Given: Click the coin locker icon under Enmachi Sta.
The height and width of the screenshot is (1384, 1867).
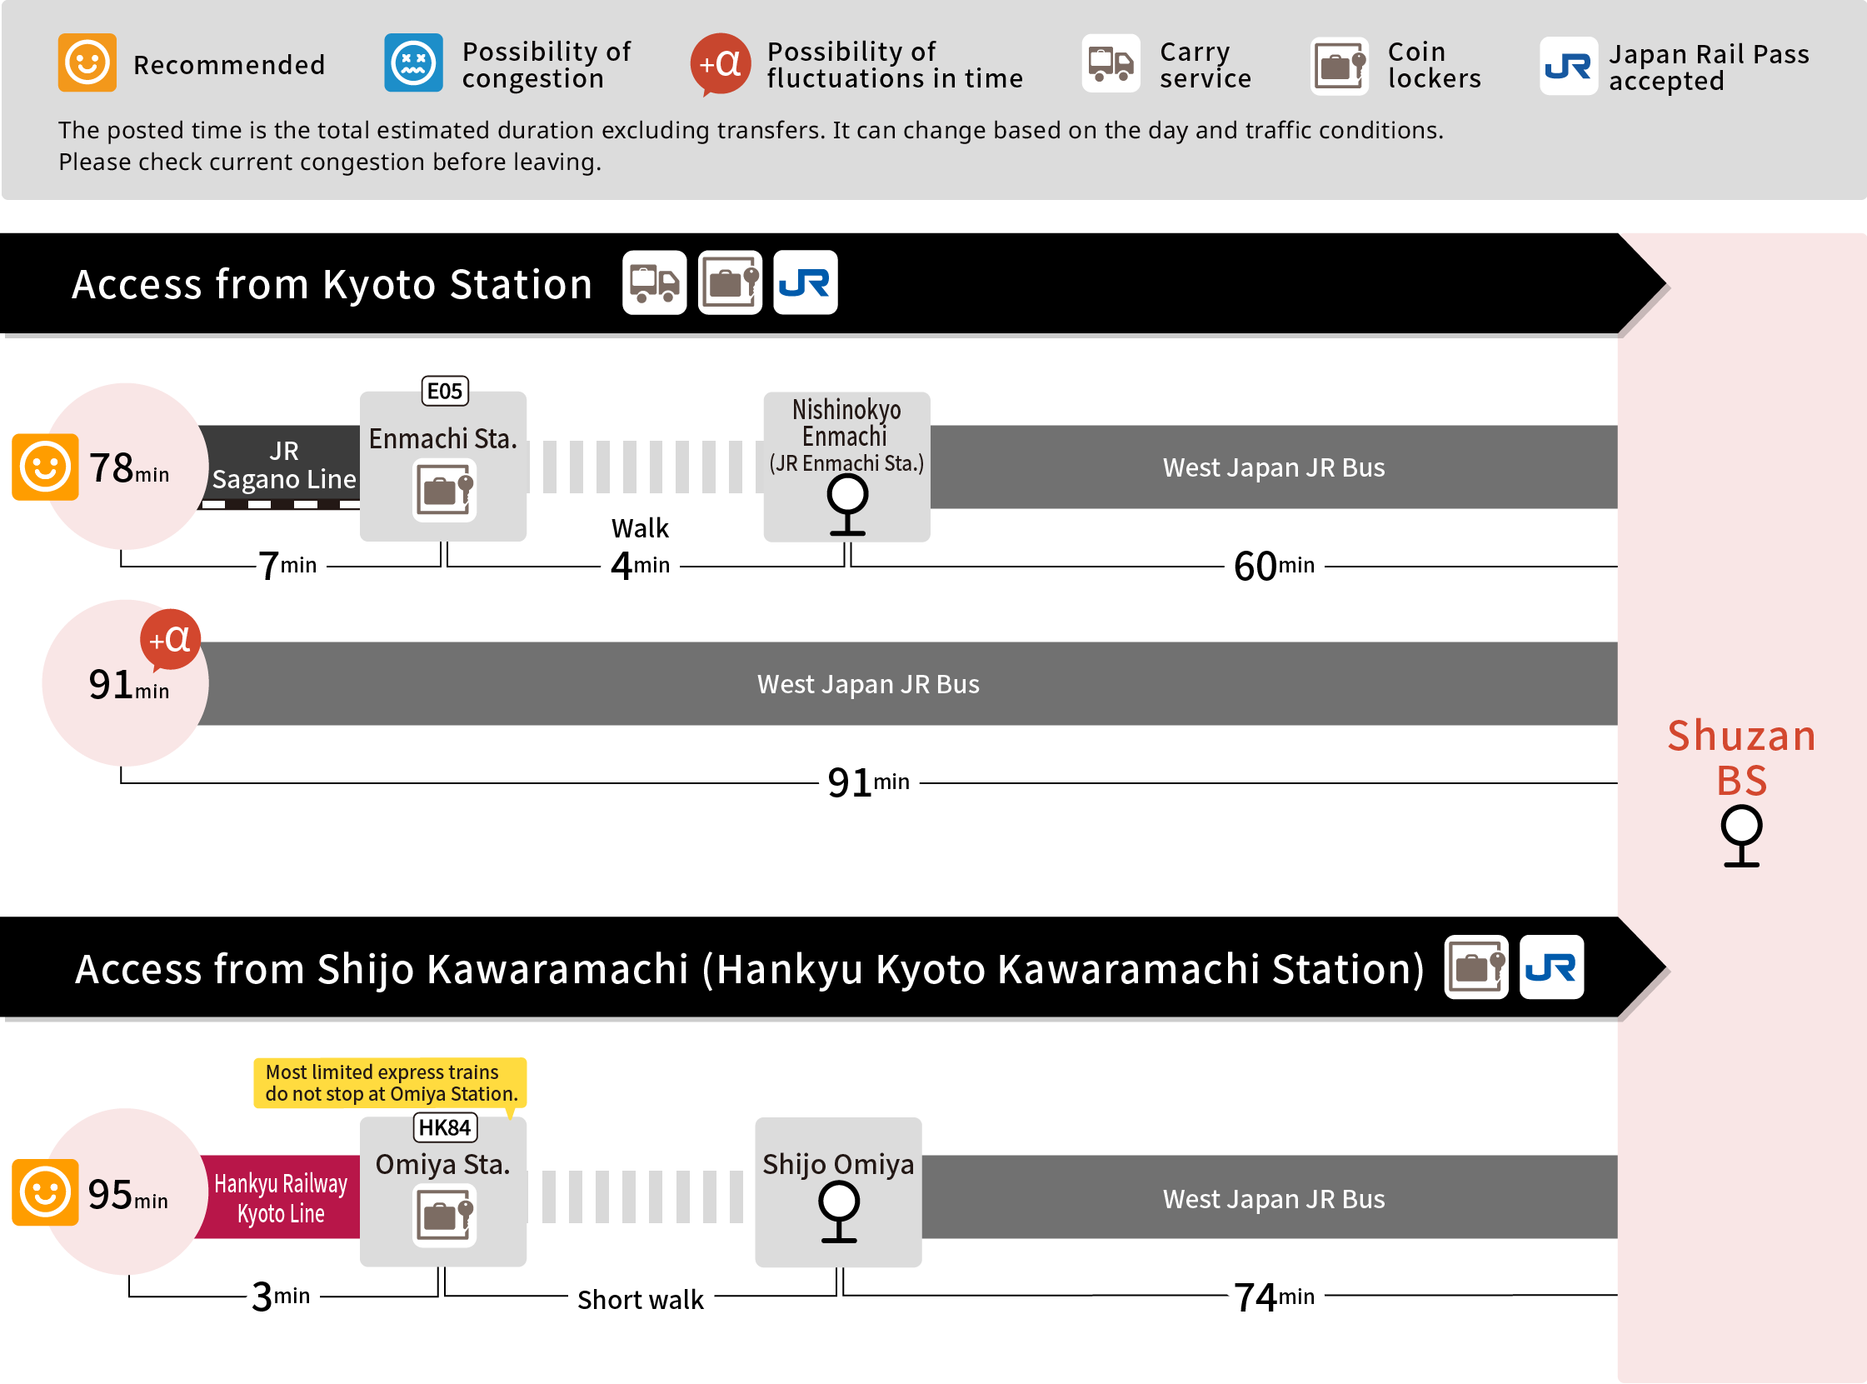Looking at the screenshot, I should pos(444,490).
